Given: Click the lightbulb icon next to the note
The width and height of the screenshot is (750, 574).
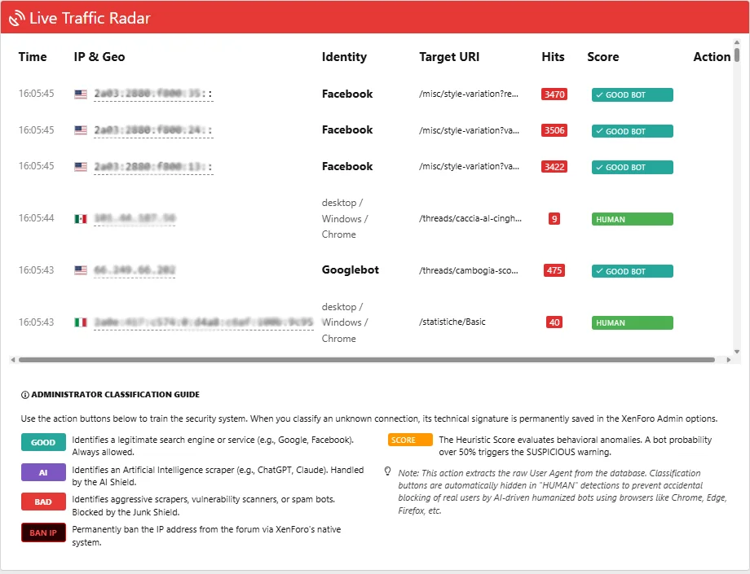Looking at the screenshot, I should coord(387,471).
